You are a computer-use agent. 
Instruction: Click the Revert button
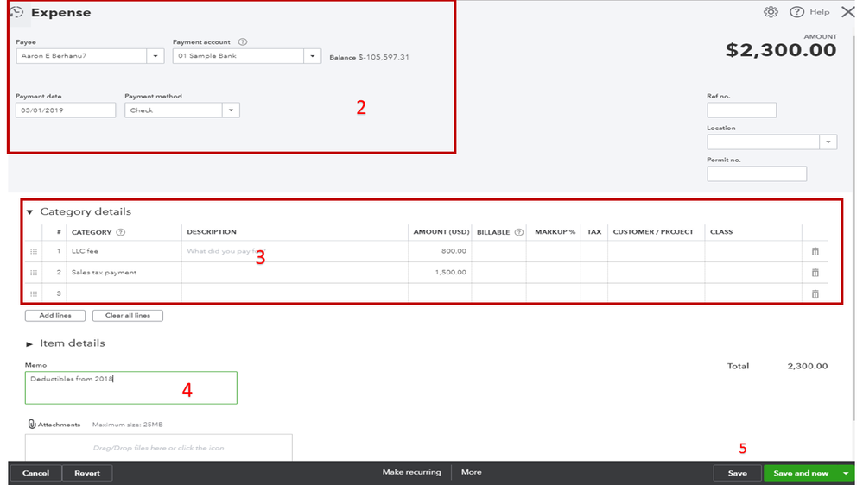click(87, 473)
